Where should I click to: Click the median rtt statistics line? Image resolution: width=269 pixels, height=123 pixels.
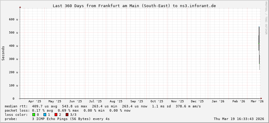[x=103, y=106]
